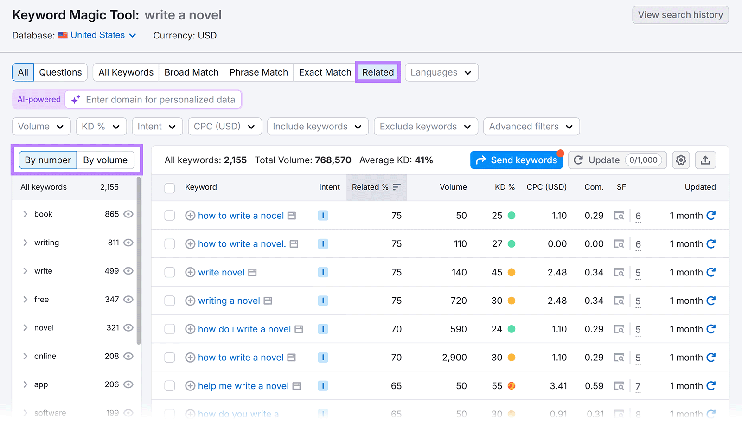Viewport: 742px width, 422px height.
Task: Click the Intent 'I' badge for 'writing a novel'
Action: [323, 301]
